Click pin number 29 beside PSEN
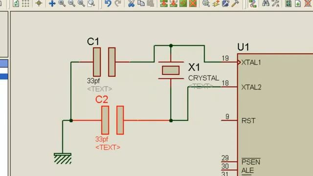313x176 pixels. 225,158
